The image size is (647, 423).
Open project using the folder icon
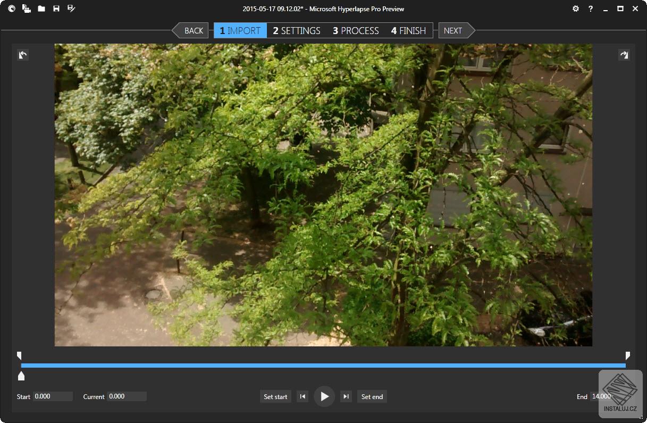[x=41, y=9]
